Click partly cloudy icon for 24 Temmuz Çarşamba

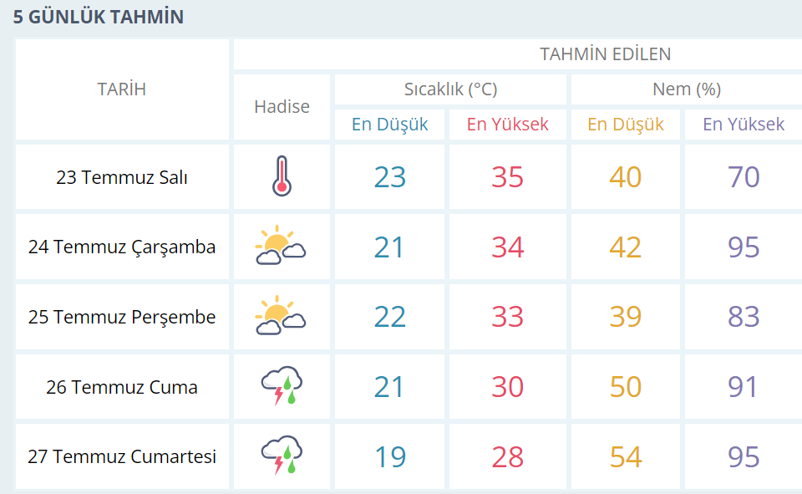click(x=281, y=245)
